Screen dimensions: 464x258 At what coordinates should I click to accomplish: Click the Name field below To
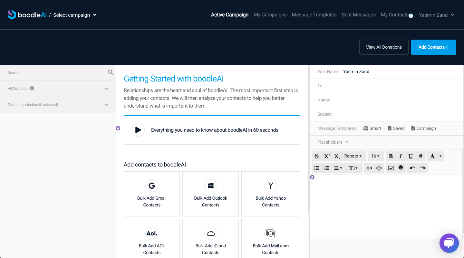coord(386,100)
